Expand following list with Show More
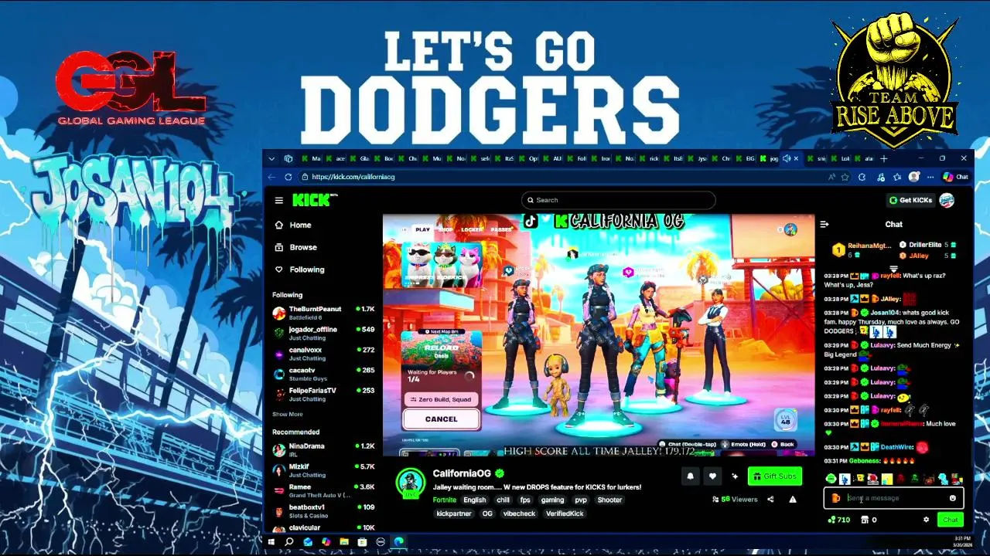Viewport: 990px width, 556px height. click(287, 415)
